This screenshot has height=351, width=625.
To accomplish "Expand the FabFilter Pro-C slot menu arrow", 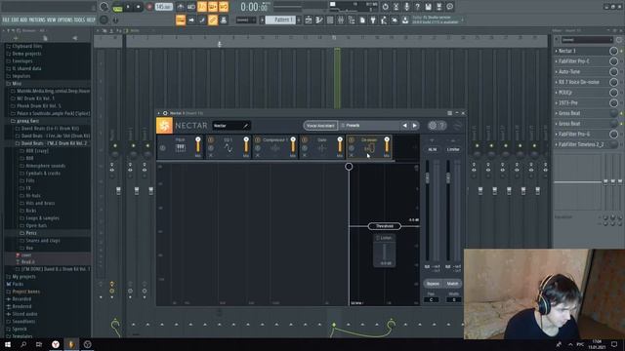I will coord(556,61).
